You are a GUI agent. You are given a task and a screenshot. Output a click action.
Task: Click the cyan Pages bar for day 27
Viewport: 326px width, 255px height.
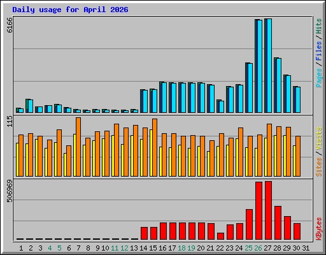(x=269, y=66)
